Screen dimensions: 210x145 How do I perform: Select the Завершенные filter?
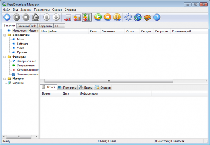point(26,61)
